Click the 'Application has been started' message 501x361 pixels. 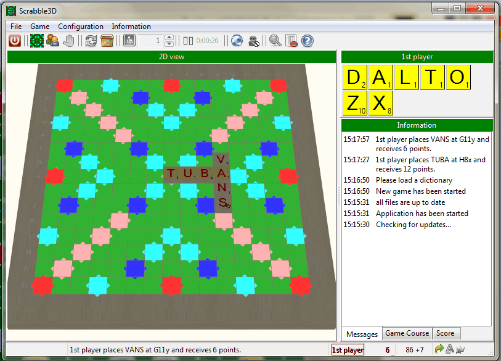point(422,214)
